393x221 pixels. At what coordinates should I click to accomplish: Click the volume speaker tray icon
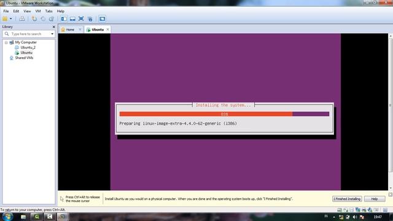pyautogui.click(x=355, y=217)
